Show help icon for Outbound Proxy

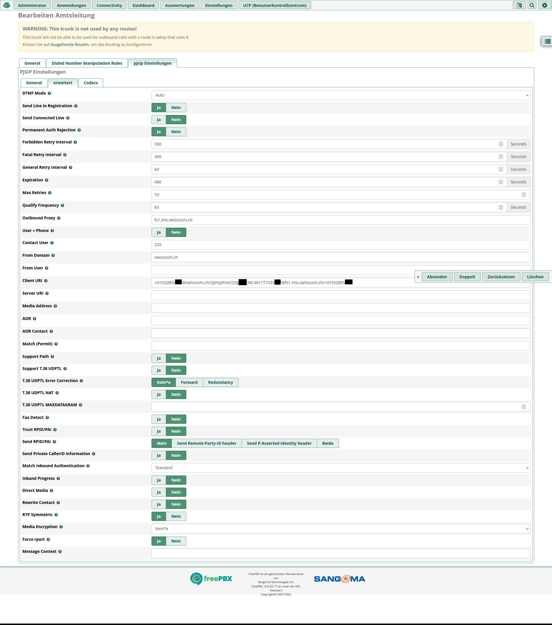(x=59, y=218)
